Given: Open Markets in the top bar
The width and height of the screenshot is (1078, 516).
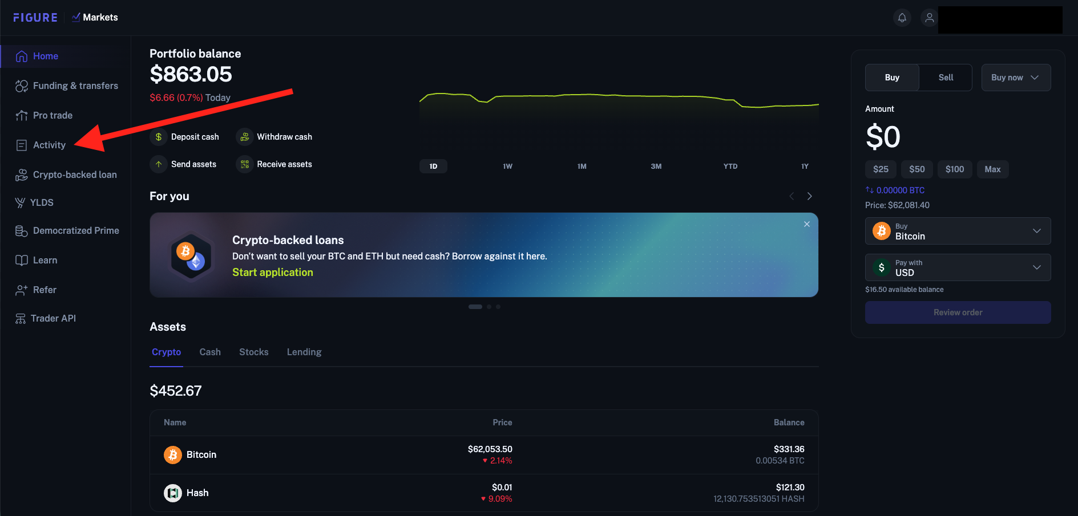Looking at the screenshot, I should click(x=95, y=17).
